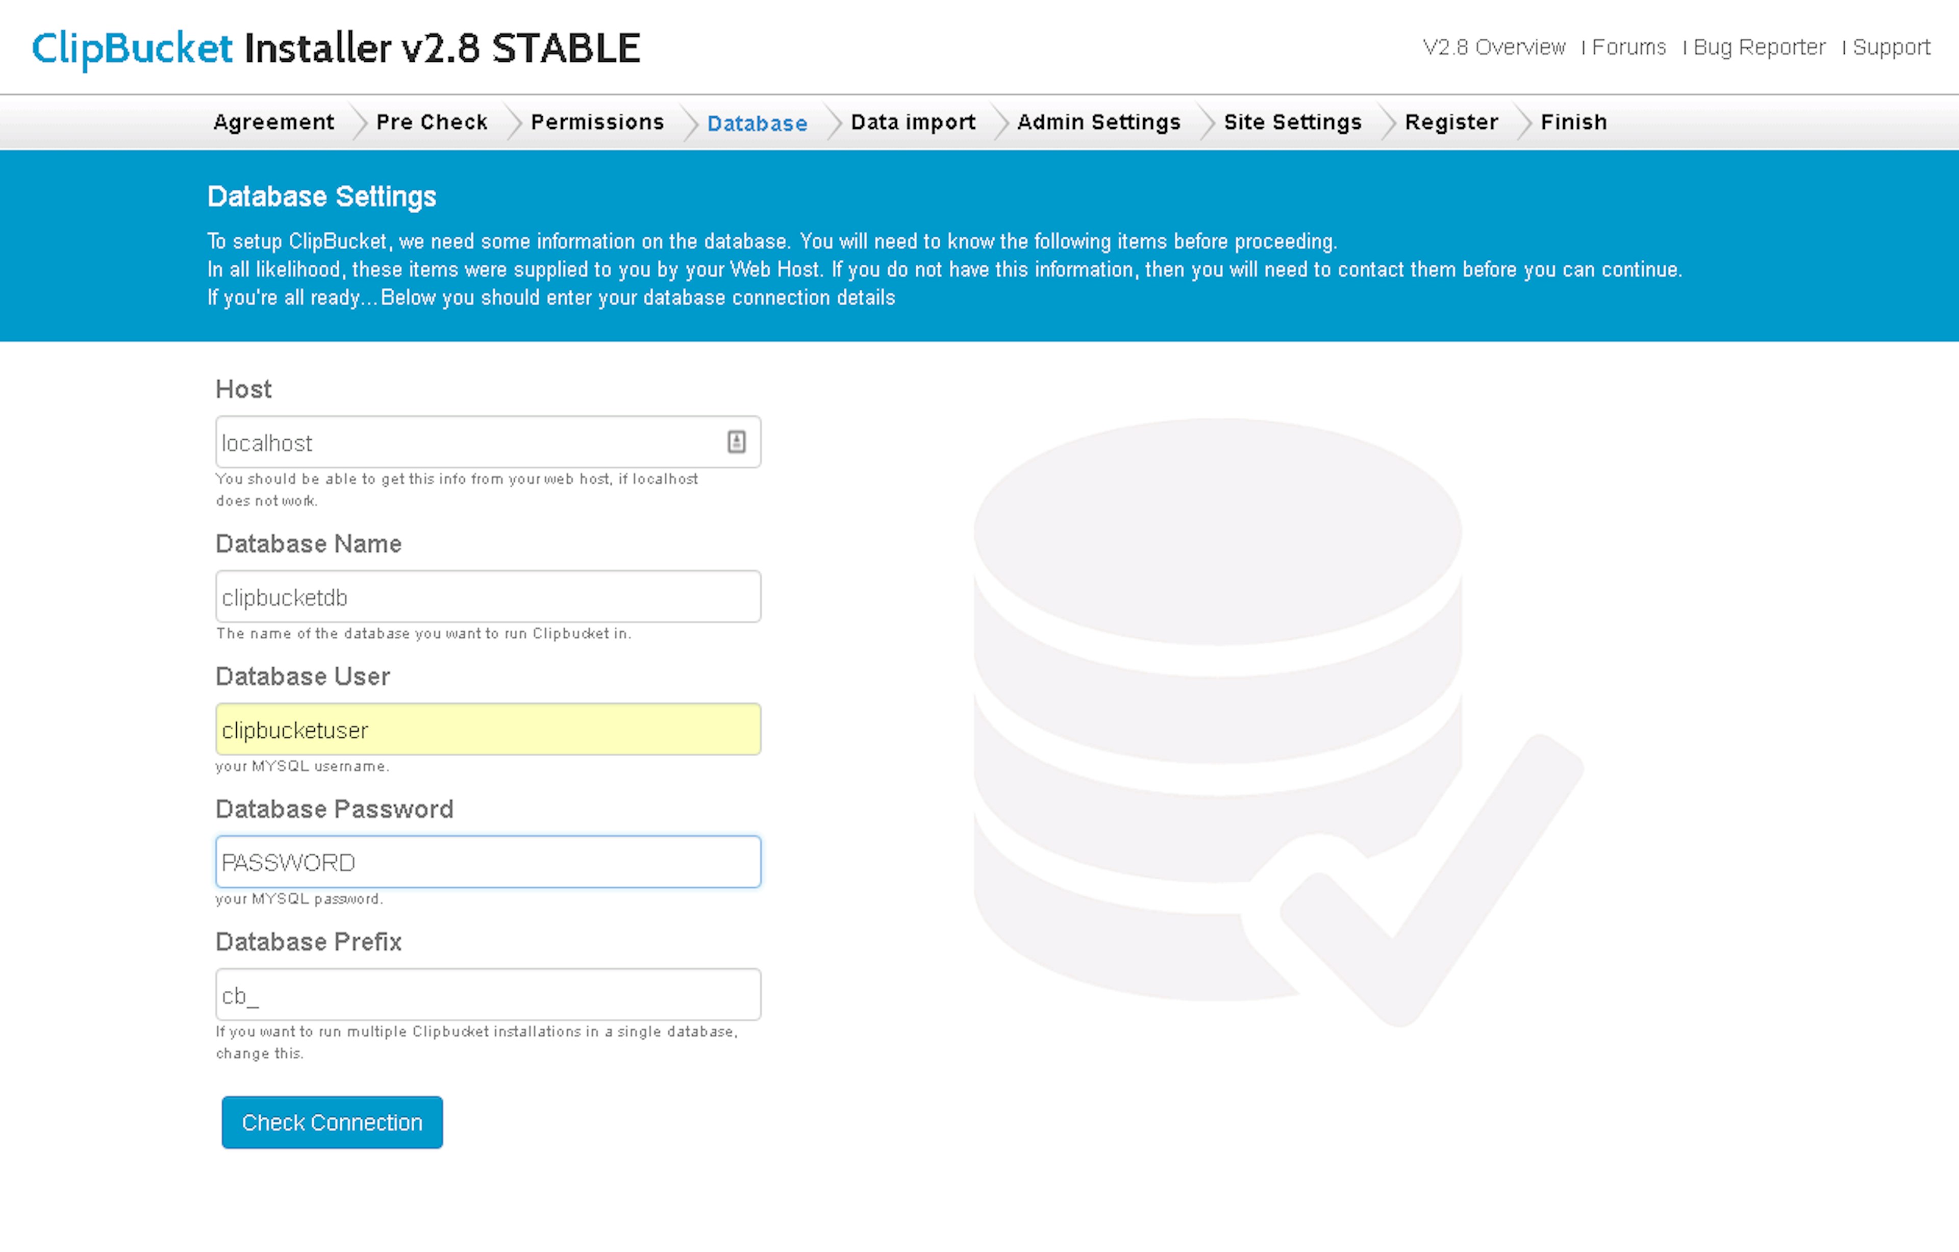Switch to the Register step
The image size is (1959, 1252).
[1450, 122]
